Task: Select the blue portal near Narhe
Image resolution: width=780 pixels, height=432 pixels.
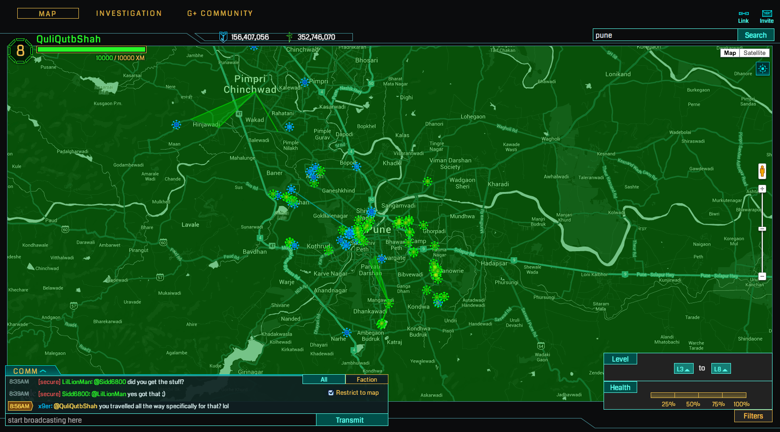Action: point(346,332)
